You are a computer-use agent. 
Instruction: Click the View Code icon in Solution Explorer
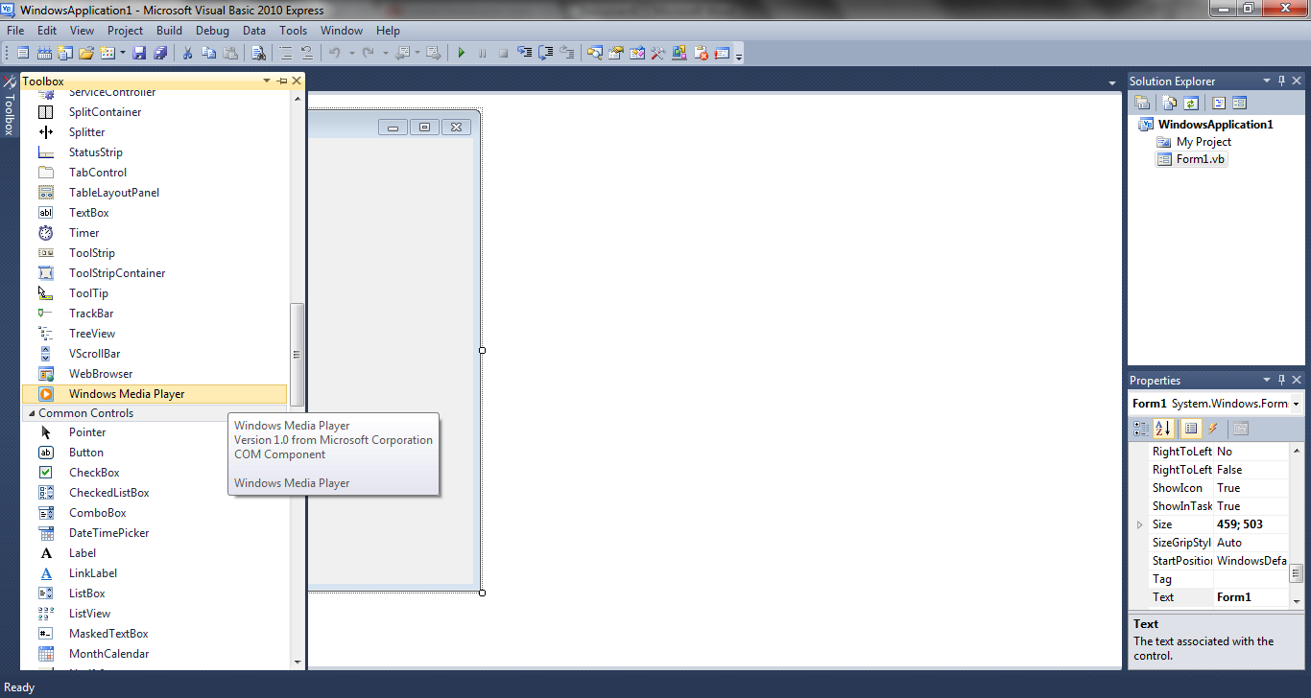1219,103
